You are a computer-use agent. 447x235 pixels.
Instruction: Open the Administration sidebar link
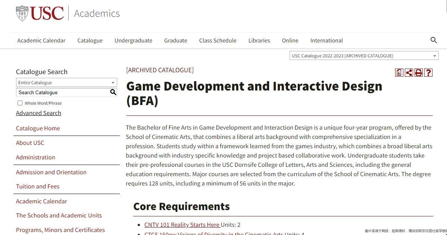[x=36, y=157]
